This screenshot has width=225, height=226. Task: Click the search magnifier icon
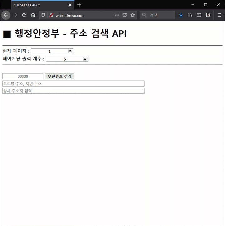144,15
